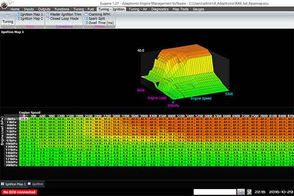The width and height of the screenshot is (294, 196).
Task: Click the large Tuning button in ribbon
Action: [x=7, y=19]
